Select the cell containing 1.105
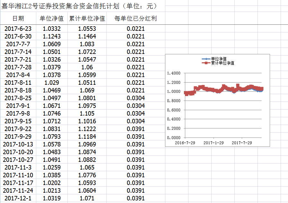The height and width of the screenshot is (203, 288). tap(87, 113)
